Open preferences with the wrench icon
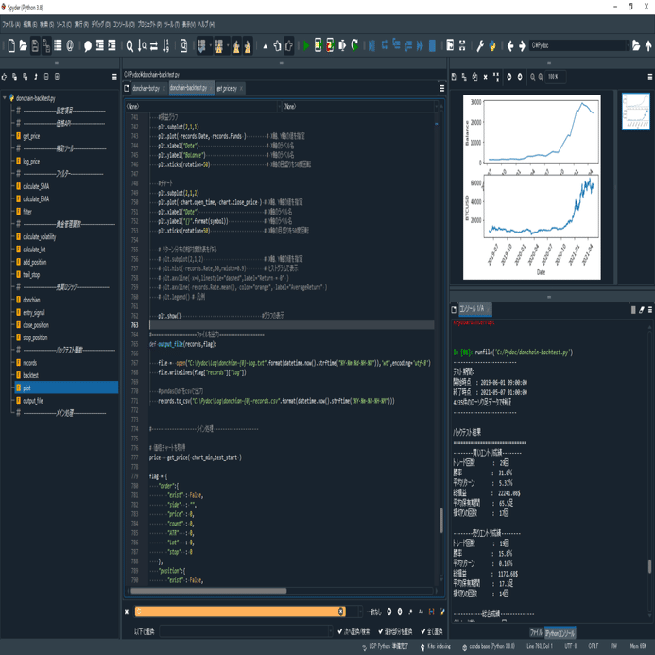Image resolution: width=655 pixels, height=655 pixels. (x=480, y=45)
